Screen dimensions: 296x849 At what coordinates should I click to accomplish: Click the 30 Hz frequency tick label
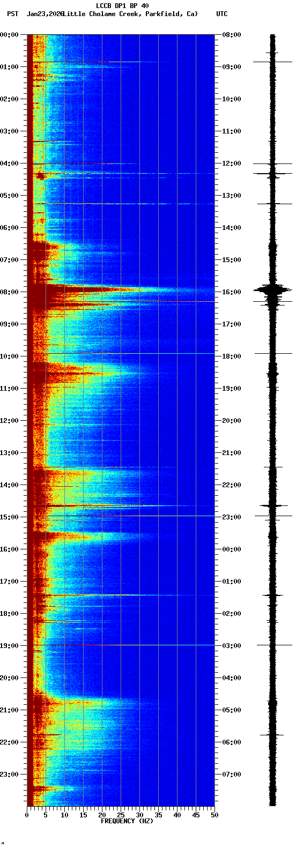pos(139,815)
